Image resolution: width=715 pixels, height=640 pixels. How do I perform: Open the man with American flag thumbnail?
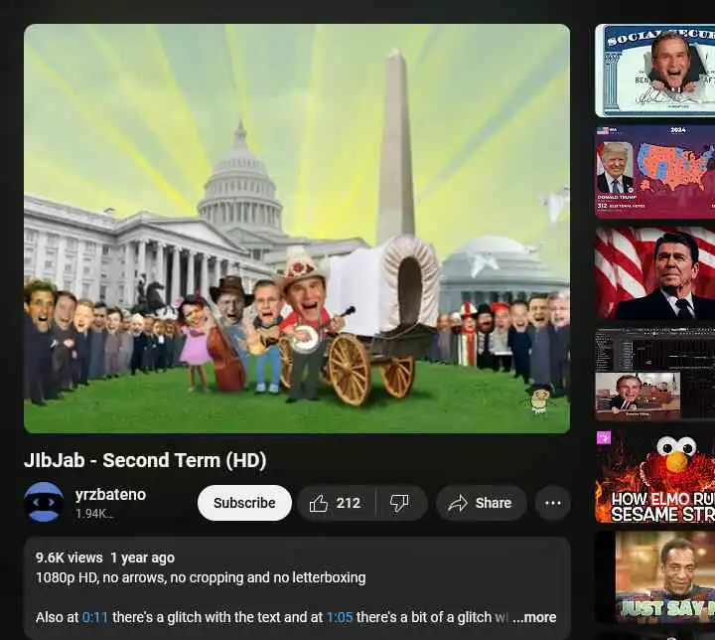655,273
